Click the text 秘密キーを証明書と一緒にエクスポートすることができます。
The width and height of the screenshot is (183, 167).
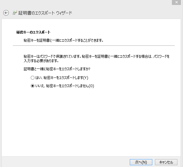pos(63,41)
